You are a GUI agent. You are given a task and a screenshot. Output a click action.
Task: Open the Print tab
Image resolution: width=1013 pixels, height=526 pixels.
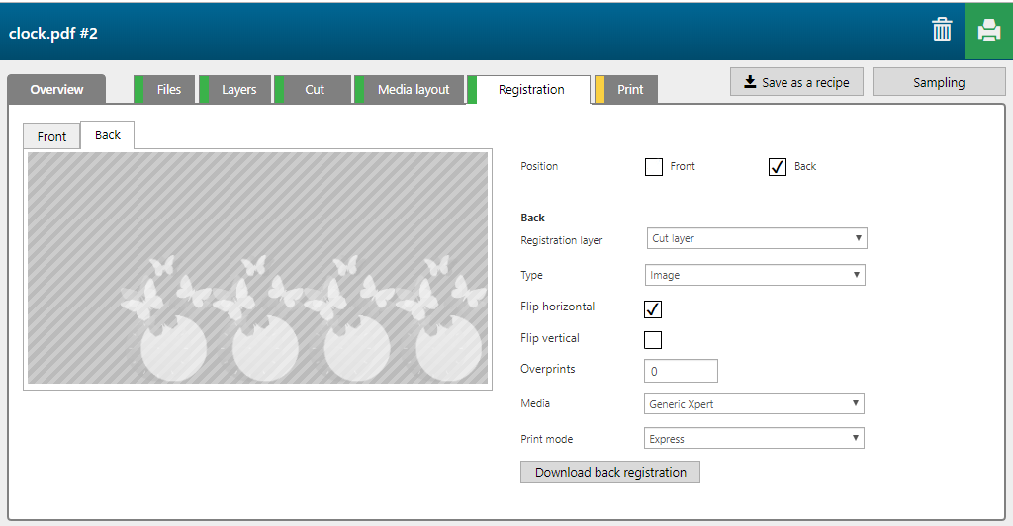coord(626,90)
